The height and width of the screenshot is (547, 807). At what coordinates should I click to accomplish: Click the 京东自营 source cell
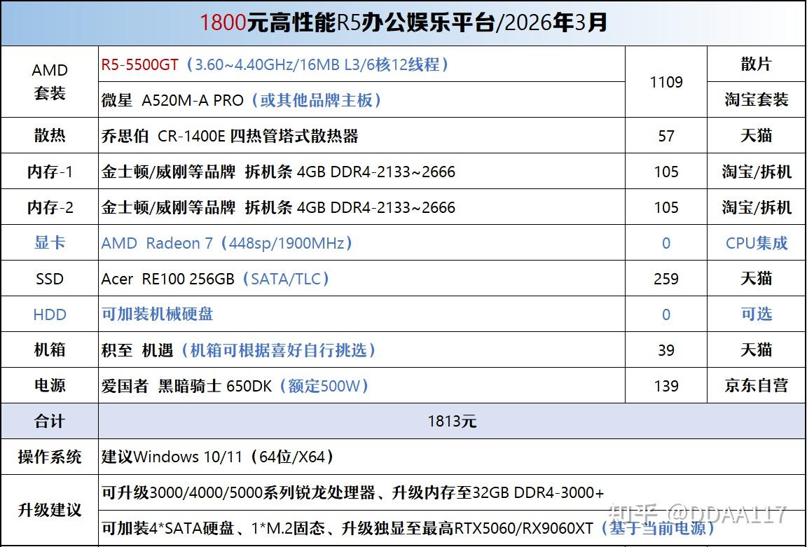tap(756, 385)
